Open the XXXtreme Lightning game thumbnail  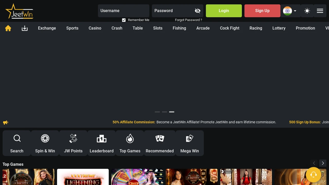pyautogui.click(x=83, y=177)
